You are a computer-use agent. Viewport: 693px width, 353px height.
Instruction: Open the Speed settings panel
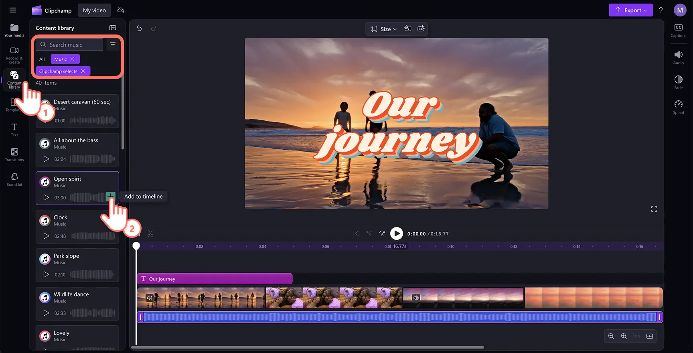[678, 108]
